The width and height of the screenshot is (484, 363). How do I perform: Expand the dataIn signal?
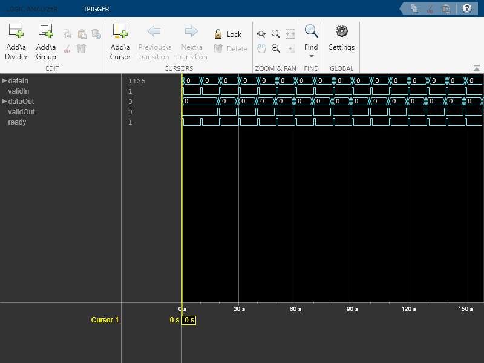coord(4,81)
